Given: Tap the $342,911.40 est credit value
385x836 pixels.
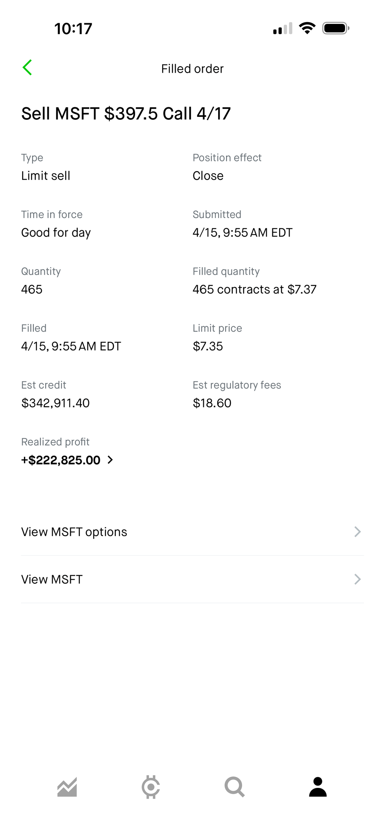Looking at the screenshot, I should point(55,403).
